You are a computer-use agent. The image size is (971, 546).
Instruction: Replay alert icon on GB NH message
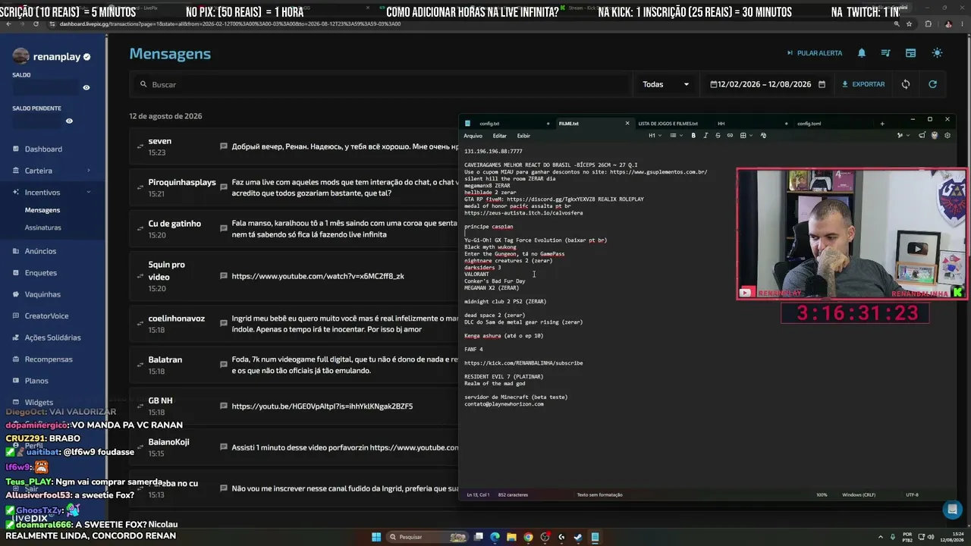pyautogui.click(x=140, y=406)
